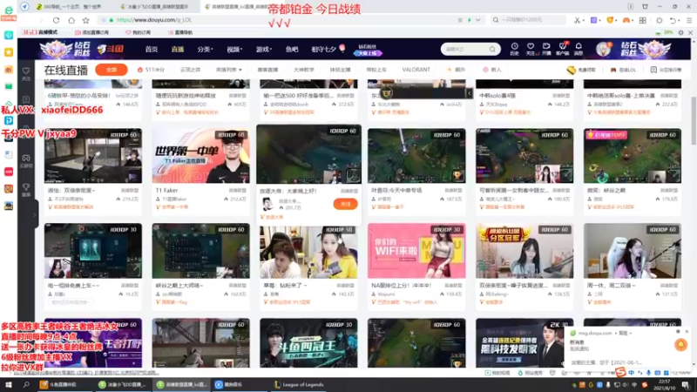
Task: Click the orange notification bell in popup
Action: [680, 344]
